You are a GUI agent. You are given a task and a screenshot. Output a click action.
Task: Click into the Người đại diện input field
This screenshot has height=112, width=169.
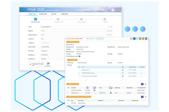(53, 47)
